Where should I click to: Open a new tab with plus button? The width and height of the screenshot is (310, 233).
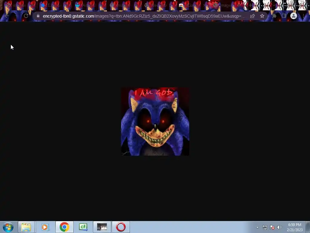[250, 5]
